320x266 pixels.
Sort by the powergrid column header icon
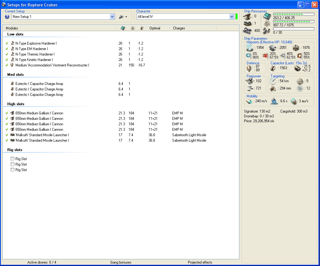[x=133, y=28]
